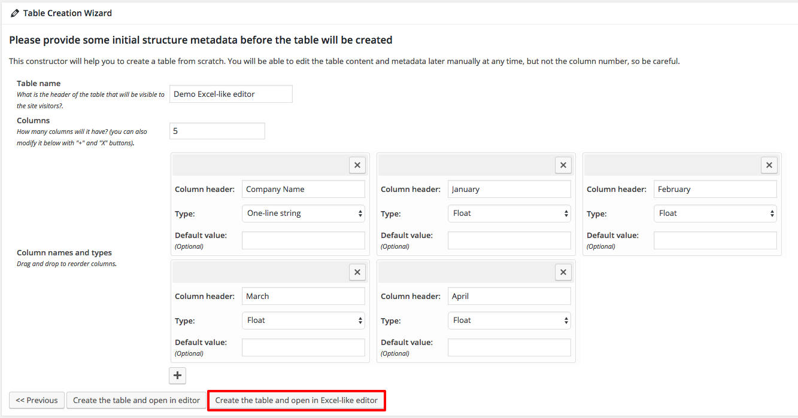Focus Default value field for March column
Viewport: 798px width, 418px height.
tap(304, 347)
